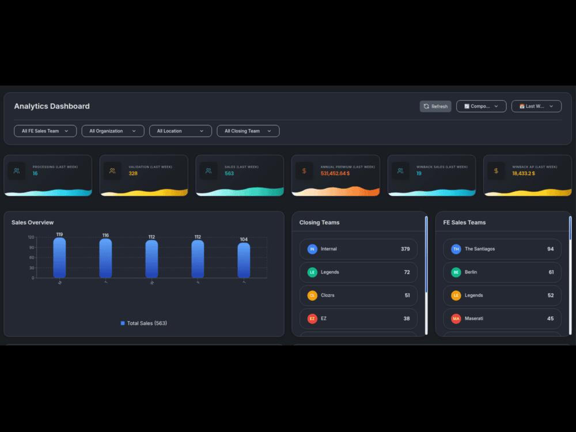This screenshot has width=576, height=432.
Task: Select the Maserati FE sales team row
Action: pos(502,319)
